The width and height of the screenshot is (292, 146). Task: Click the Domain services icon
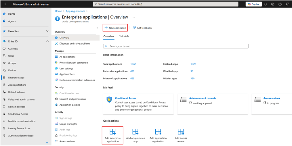(4, 107)
